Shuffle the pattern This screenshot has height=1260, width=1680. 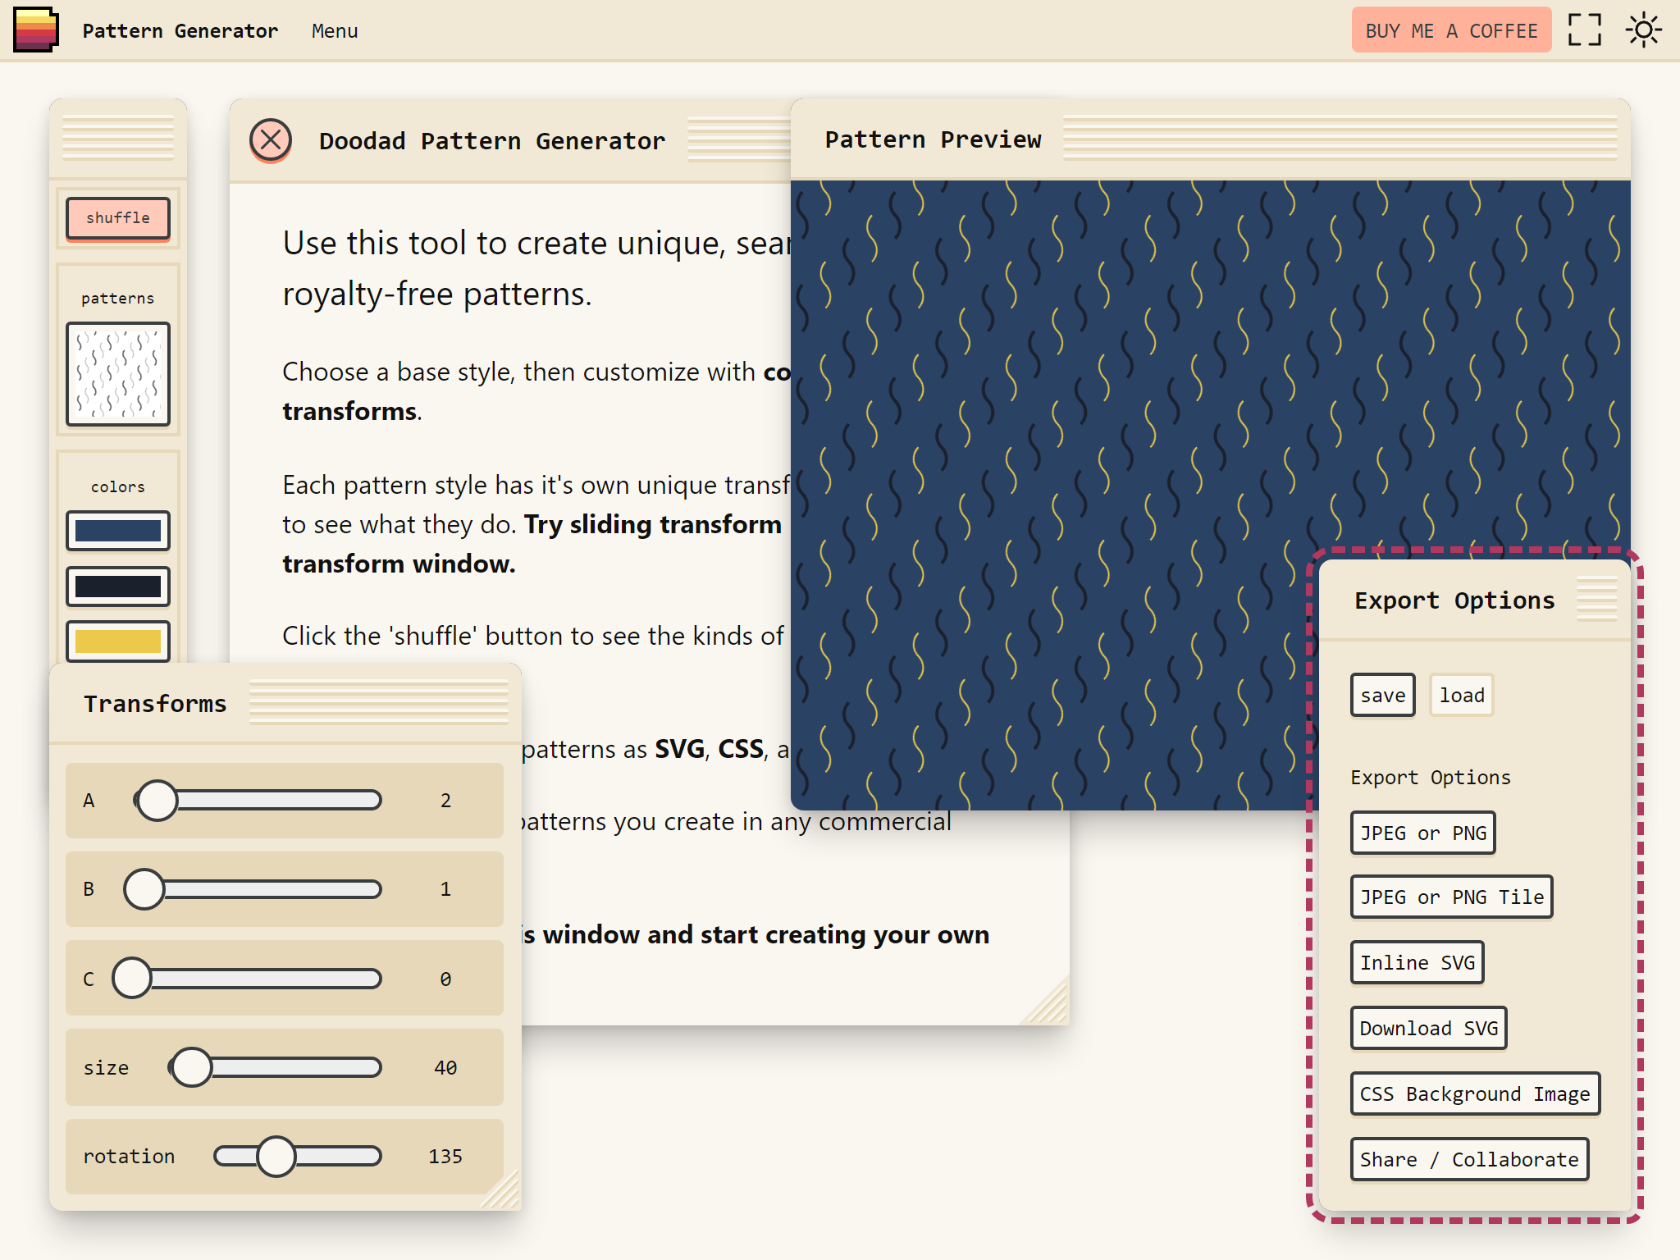tap(118, 217)
